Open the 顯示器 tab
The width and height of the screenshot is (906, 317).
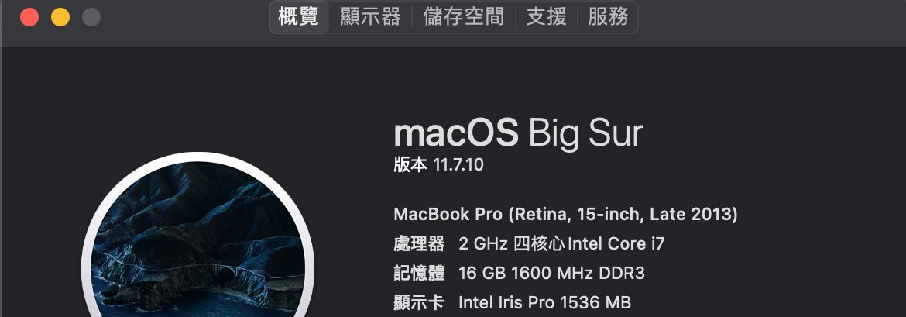[370, 16]
